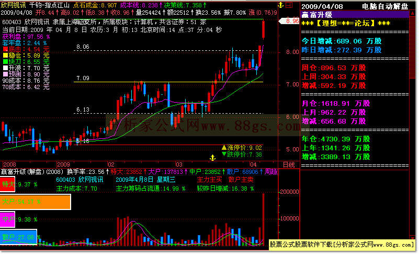Click the 7.09 yellow price line label
Viewport: 419px width, 254px height.
pos(83,78)
